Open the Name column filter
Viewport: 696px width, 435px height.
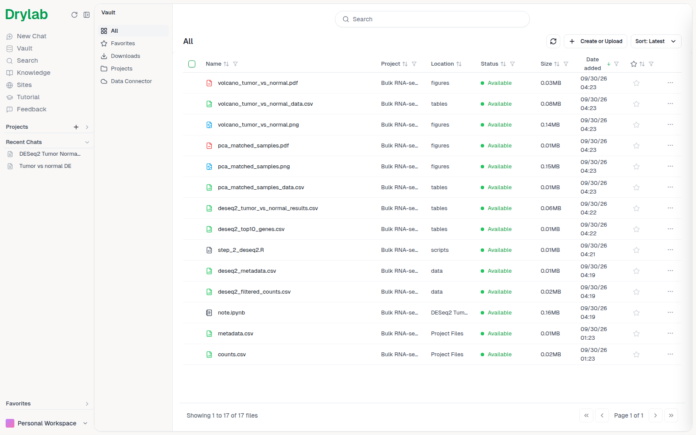click(x=235, y=64)
